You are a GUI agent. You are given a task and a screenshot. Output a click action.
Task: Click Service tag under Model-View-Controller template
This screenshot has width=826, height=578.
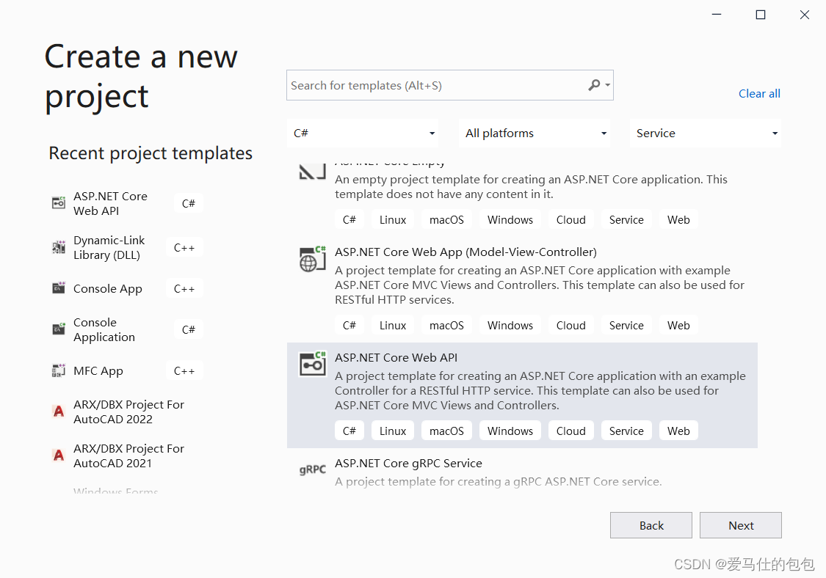(626, 326)
